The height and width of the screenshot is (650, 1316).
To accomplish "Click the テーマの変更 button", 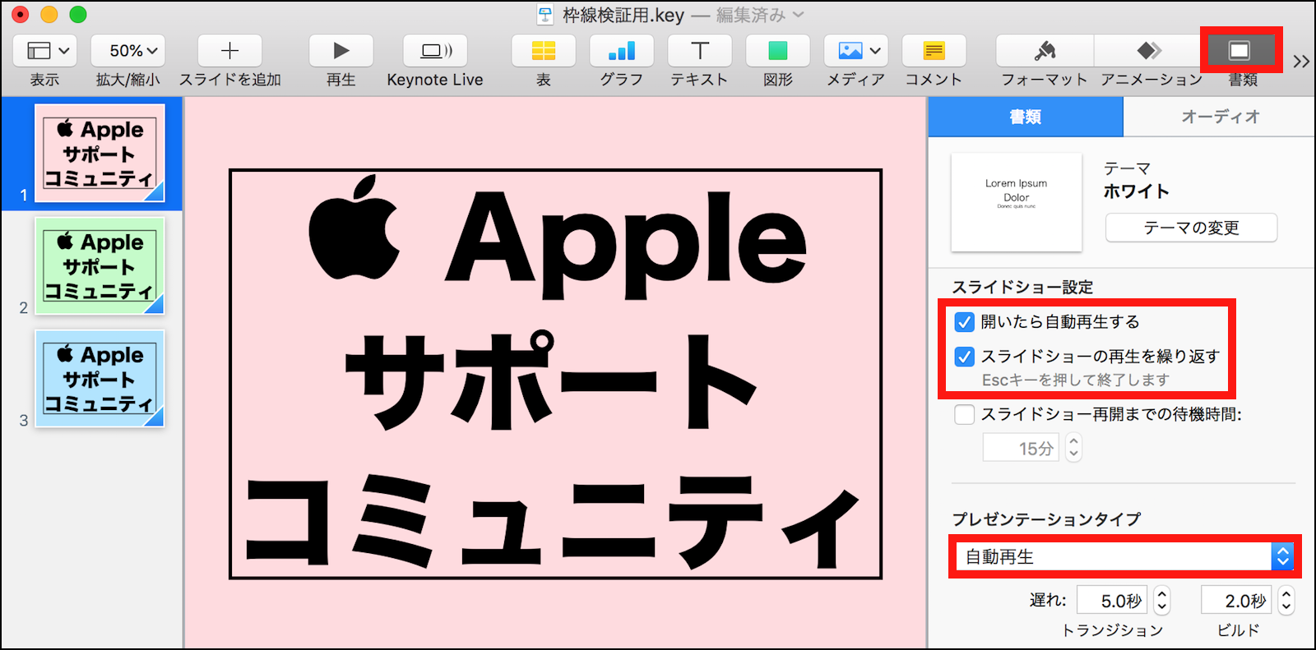I will 1191,228.
